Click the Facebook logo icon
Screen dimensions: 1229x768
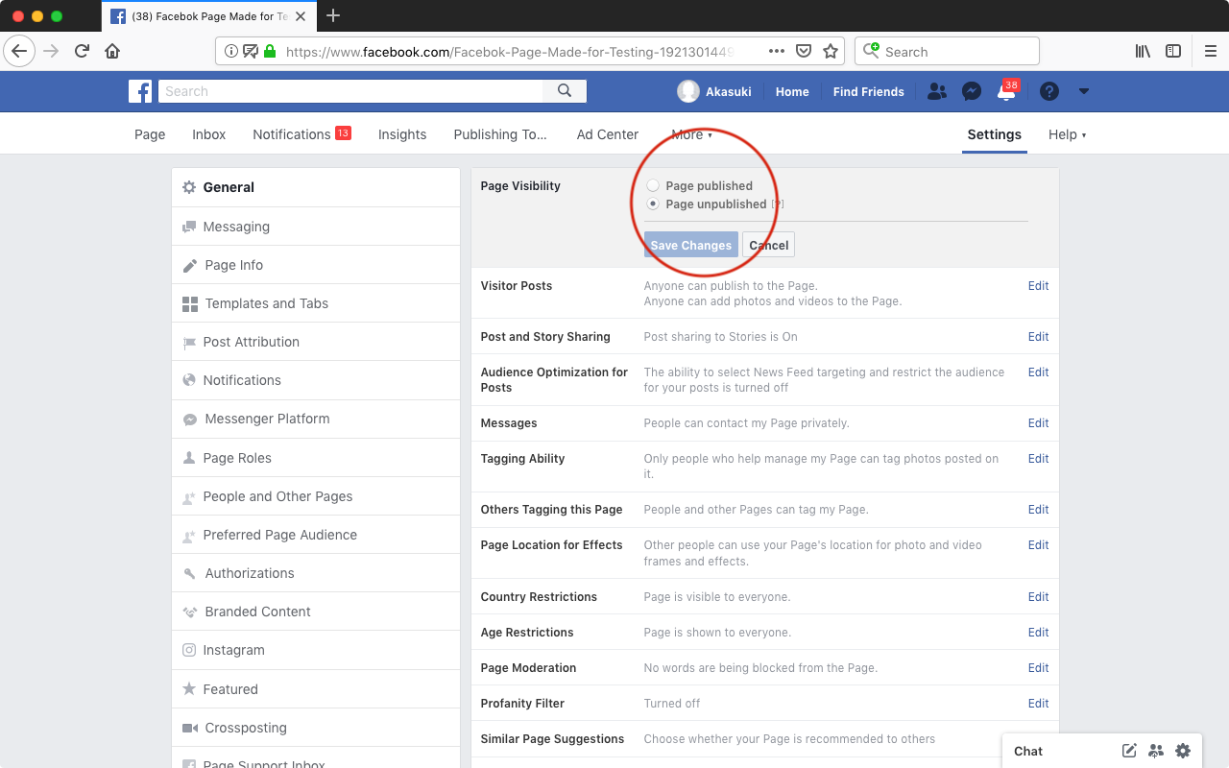140,91
